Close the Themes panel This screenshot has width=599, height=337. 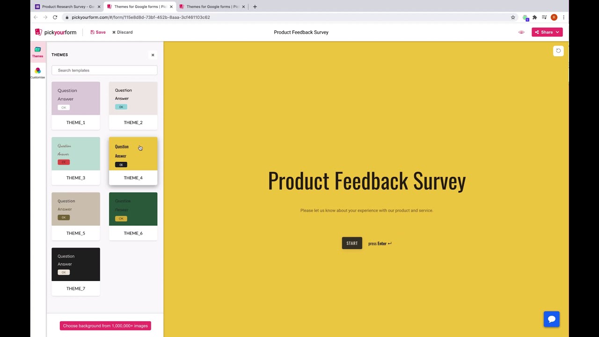(153, 55)
